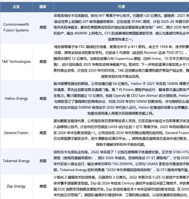Click the Commonwealth Fusion Systems company cell
Screen dimensions: 189x199
point(16,27)
